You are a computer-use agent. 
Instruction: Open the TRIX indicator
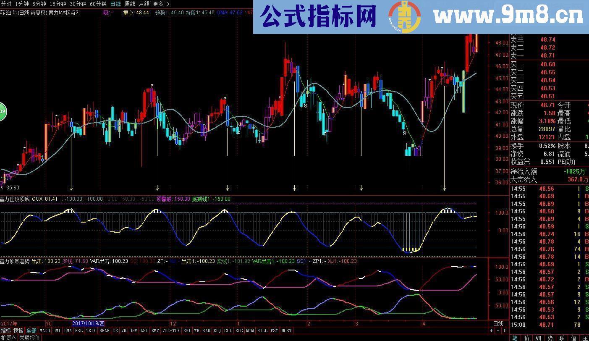pos(92,331)
